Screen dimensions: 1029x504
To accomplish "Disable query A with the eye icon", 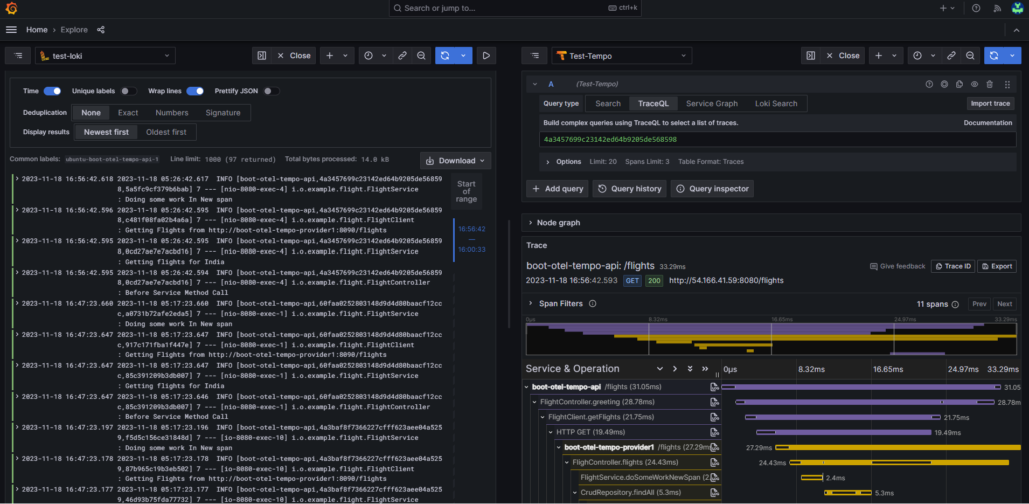I will [x=974, y=84].
